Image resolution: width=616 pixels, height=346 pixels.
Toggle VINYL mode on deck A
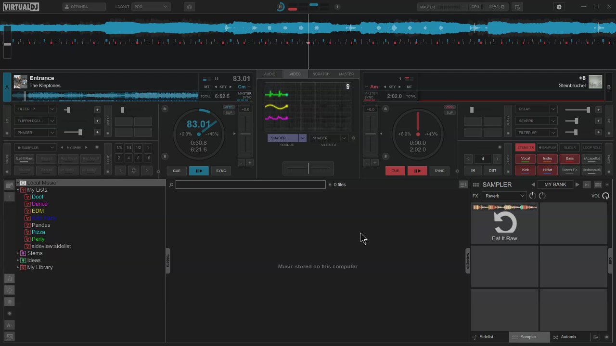point(229,108)
